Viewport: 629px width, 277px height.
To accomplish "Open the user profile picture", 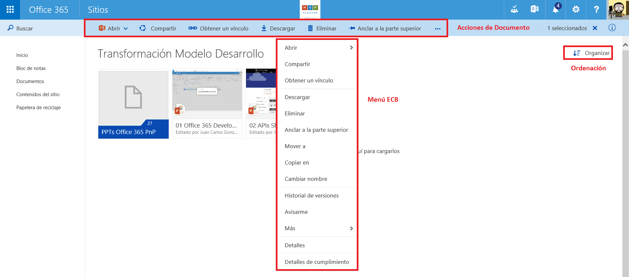I will (x=619, y=10).
